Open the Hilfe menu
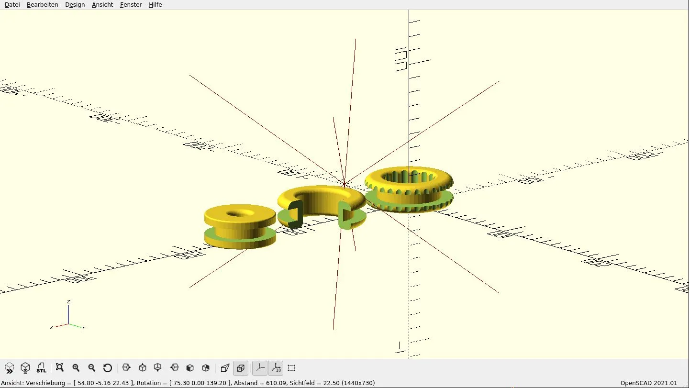689x388 pixels. pyautogui.click(x=156, y=5)
